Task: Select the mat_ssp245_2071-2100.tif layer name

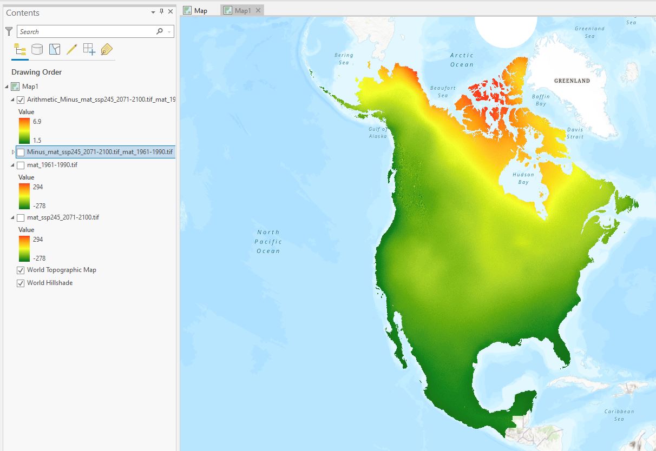Action: 63,217
